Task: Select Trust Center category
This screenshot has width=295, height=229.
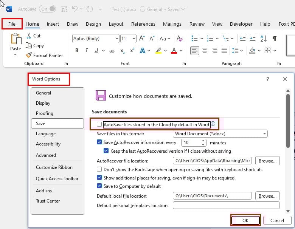Action: (57, 201)
